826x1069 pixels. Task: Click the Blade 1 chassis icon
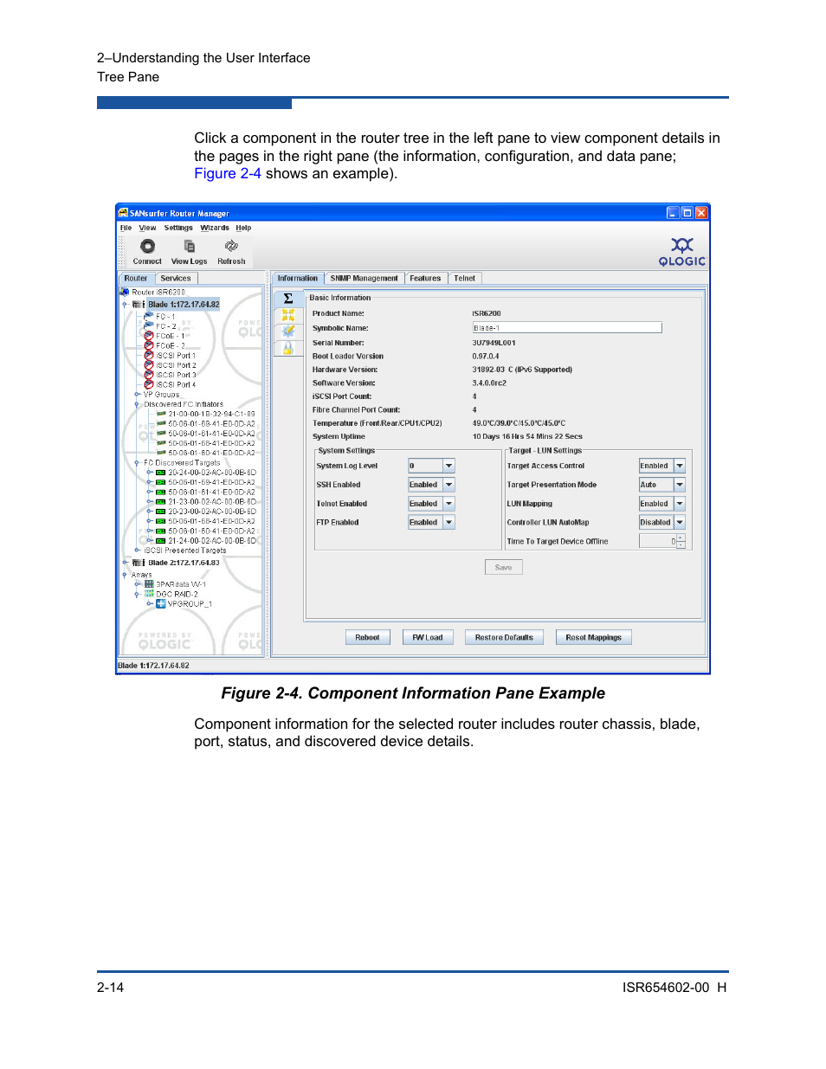click(139, 305)
